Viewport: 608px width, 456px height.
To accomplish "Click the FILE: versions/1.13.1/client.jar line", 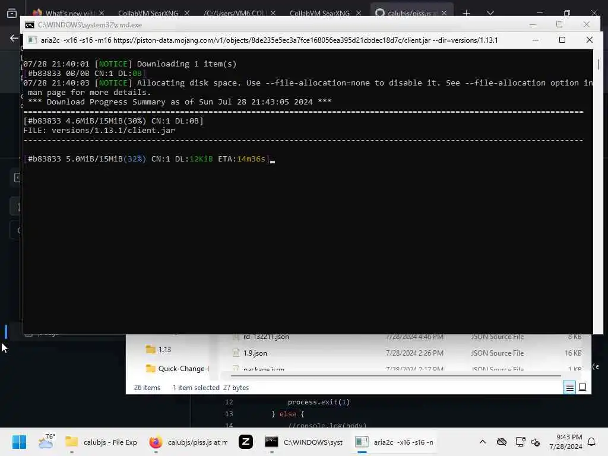I will pyautogui.click(x=99, y=130).
